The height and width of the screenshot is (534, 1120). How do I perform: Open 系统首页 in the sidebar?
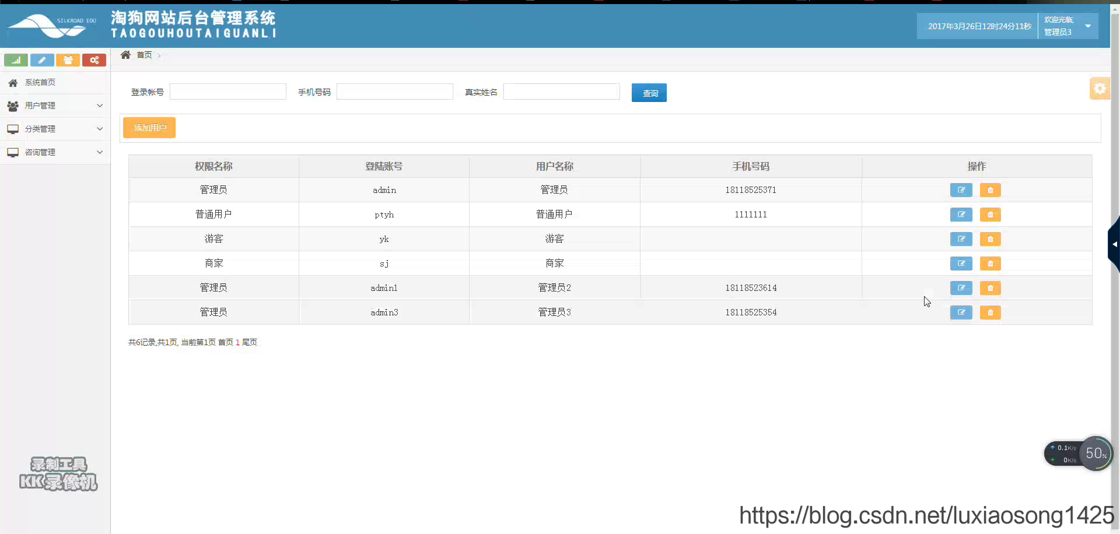(x=55, y=83)
